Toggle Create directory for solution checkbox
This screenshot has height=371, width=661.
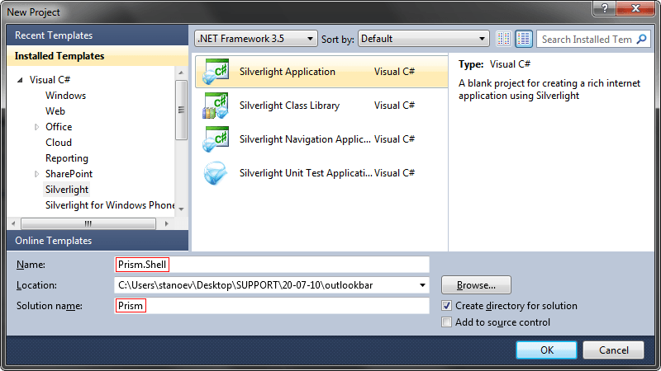[x=447, y=306]
